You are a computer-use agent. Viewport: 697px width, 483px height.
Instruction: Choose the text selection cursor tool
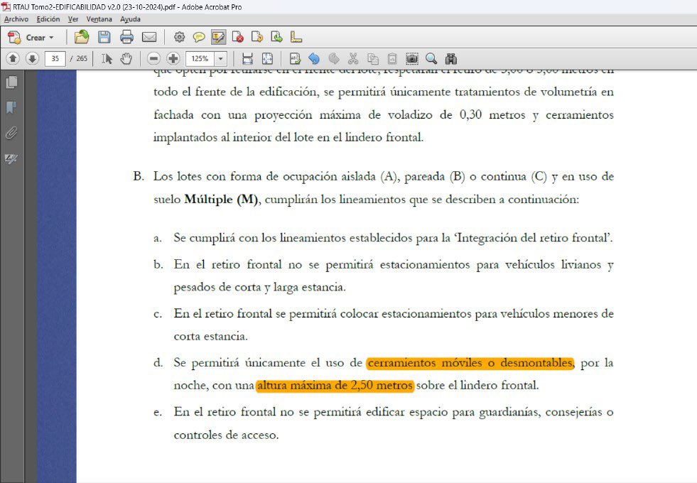(107, 59)
